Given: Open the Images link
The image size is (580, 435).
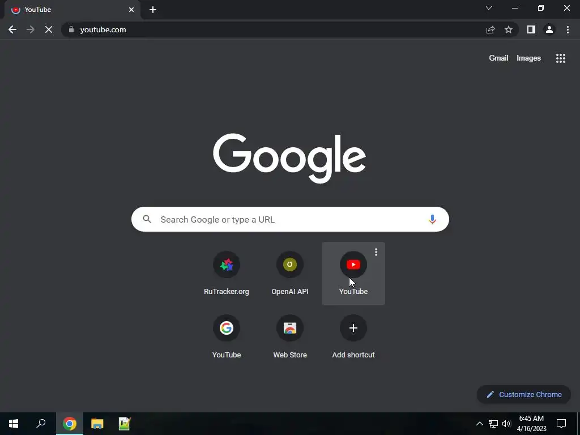Looking at the screenshot, I should 528,58.
